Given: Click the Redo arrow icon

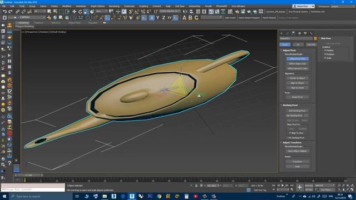Looking at the screenshot, I should tap(11, 12).
